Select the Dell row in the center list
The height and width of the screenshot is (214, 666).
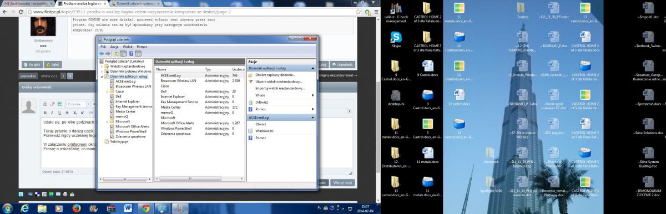pos(199,91)
